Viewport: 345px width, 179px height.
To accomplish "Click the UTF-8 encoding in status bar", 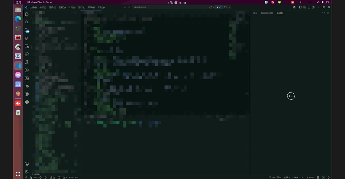I will pyautogui.click(x=295, y=177).
